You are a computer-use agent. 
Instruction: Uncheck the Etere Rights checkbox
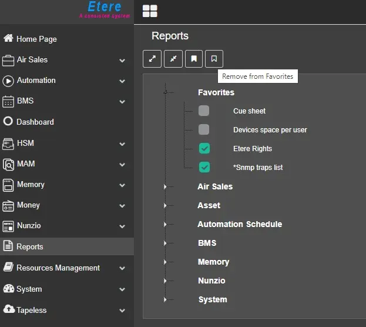tap(204, 148)
